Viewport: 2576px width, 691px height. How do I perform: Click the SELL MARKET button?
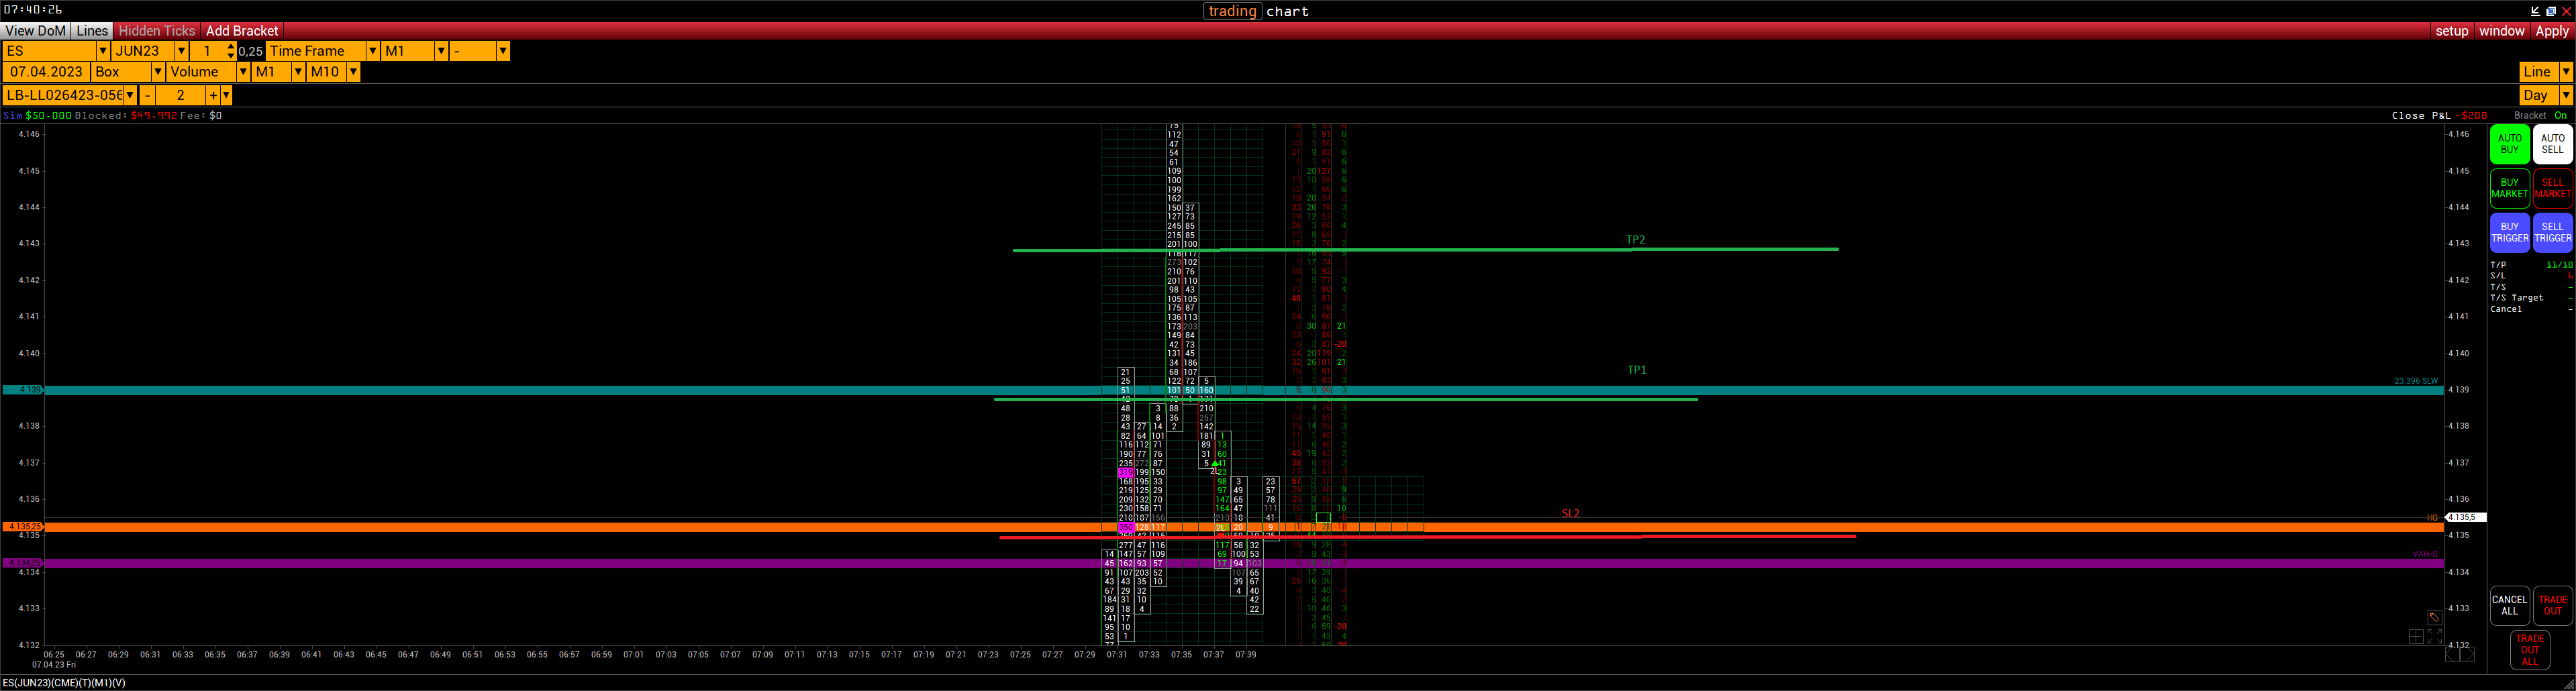point(2552,188)
